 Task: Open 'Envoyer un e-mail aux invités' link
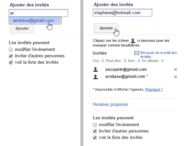click(159, 55)
